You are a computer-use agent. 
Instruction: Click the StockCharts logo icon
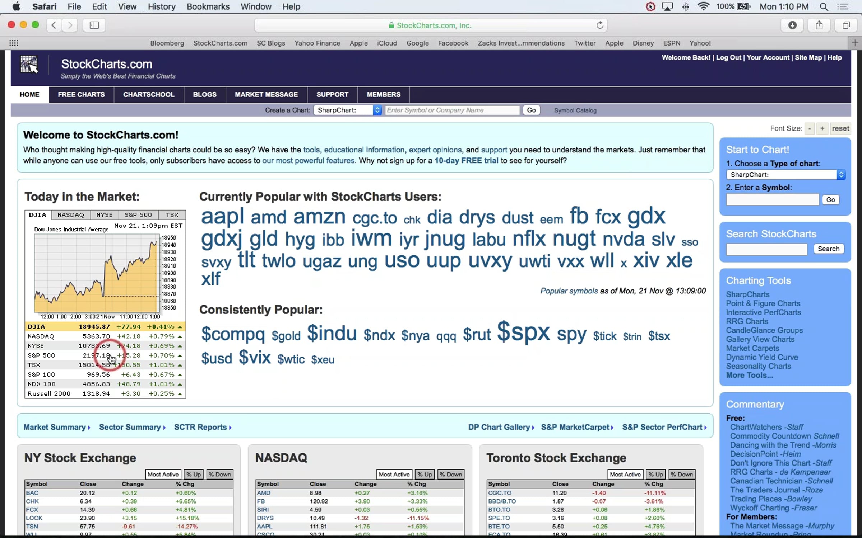[29, 65]
